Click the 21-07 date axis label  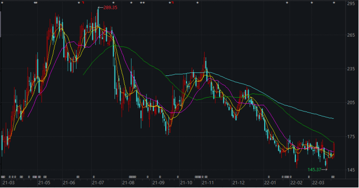(x=98, y=183)
